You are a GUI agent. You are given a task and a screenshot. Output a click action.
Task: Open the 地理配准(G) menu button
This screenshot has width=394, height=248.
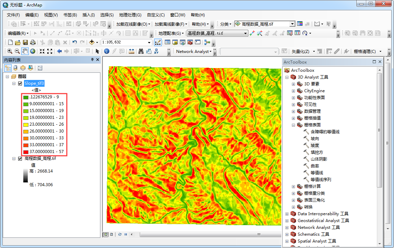171,33
